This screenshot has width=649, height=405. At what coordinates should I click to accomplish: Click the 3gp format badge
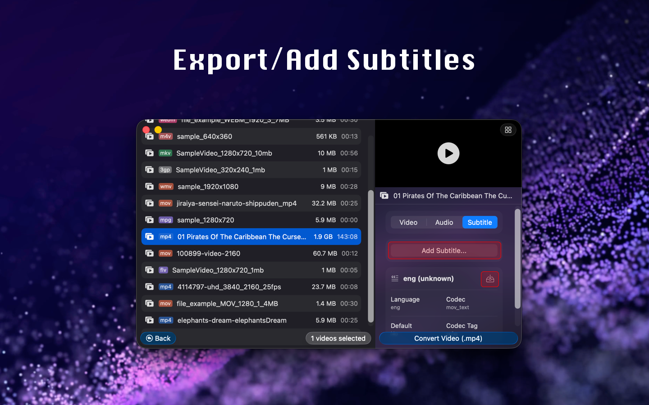point(165,170)
